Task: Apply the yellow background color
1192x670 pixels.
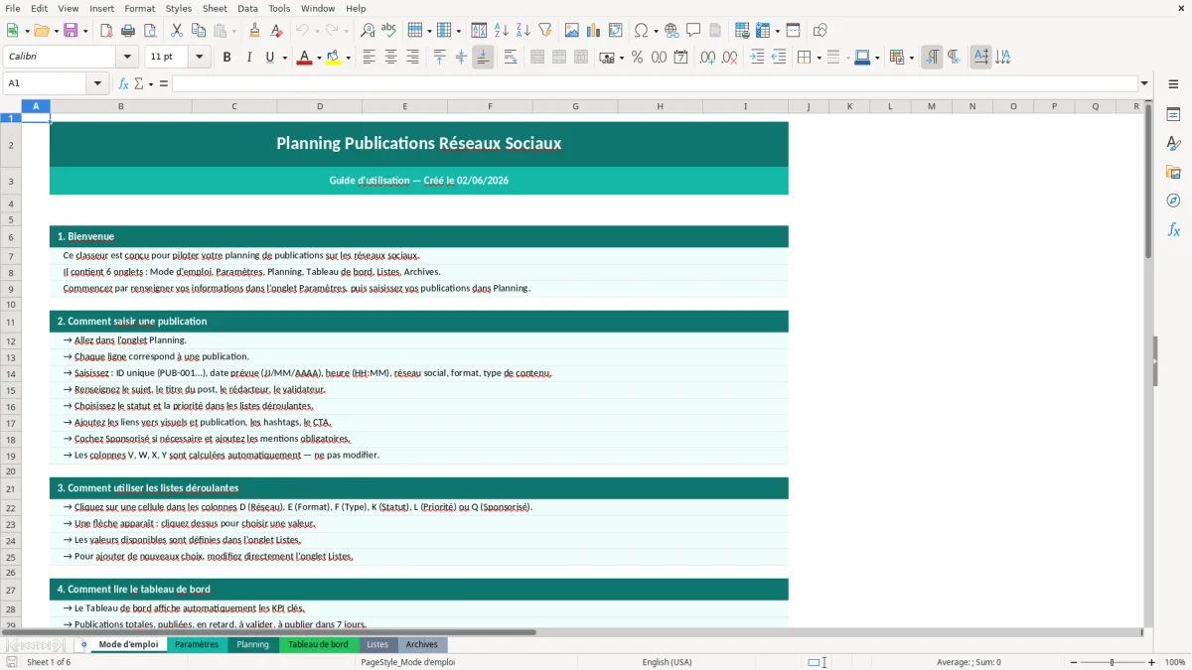Action: [335, 58]
